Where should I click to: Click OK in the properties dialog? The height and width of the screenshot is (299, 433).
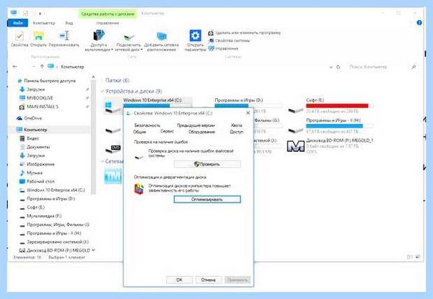click(179, 280)
